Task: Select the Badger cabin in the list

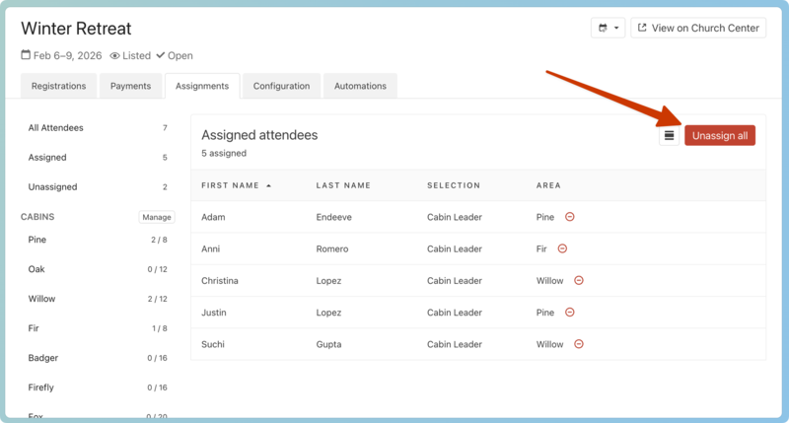Action: point(43,358)
